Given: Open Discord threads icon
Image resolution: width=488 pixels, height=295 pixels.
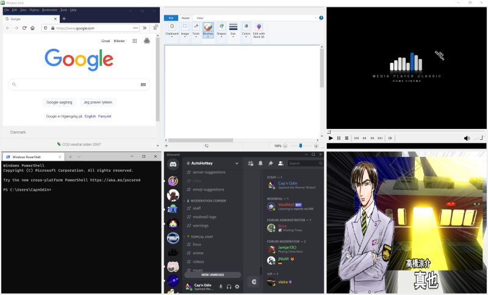Looking at the screenshot, I should pyautogui.click(x=250, y=163).
